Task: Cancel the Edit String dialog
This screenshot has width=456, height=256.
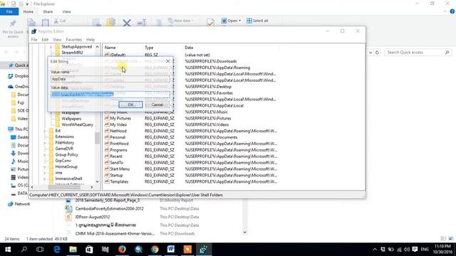Action: click(x=157, y=105)
